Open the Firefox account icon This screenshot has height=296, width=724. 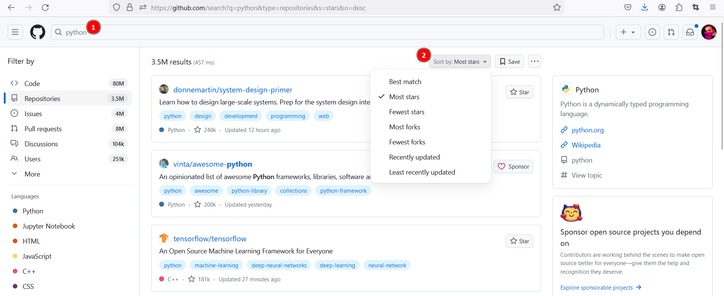click(662, 8)
